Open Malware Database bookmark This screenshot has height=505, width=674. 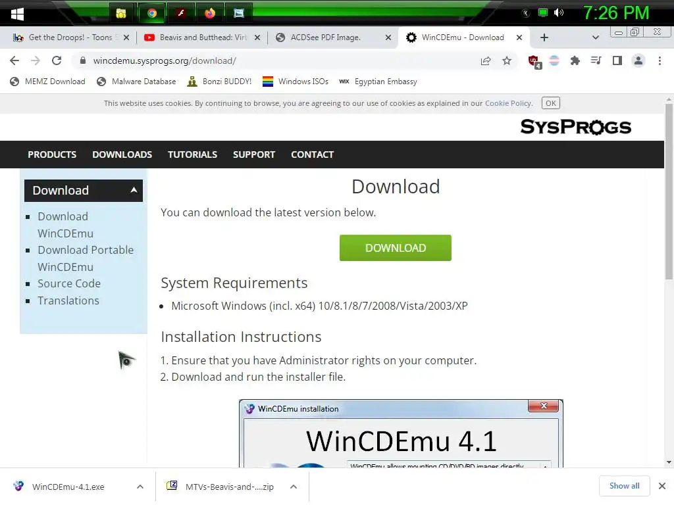136,82
